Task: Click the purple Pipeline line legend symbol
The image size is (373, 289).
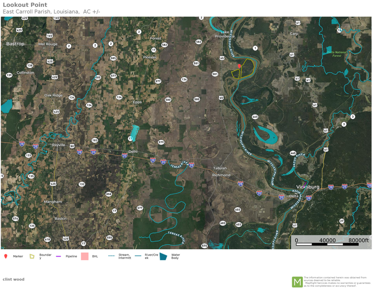Action: 59,256
